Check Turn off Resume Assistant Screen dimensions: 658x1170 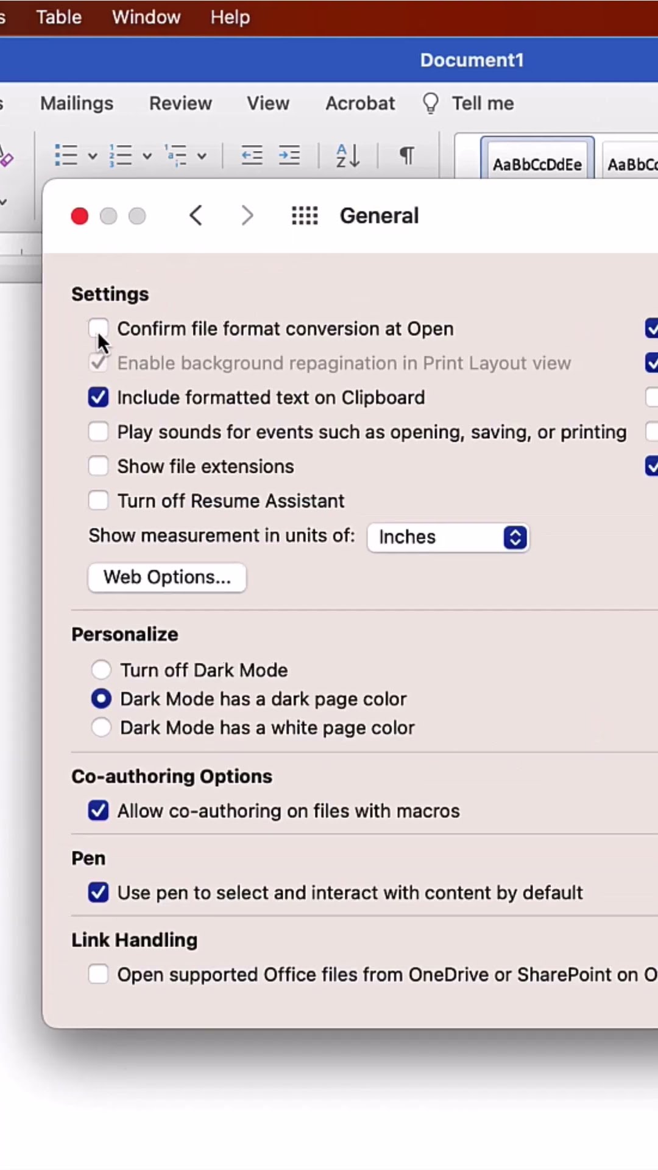(x=98, y=501)
